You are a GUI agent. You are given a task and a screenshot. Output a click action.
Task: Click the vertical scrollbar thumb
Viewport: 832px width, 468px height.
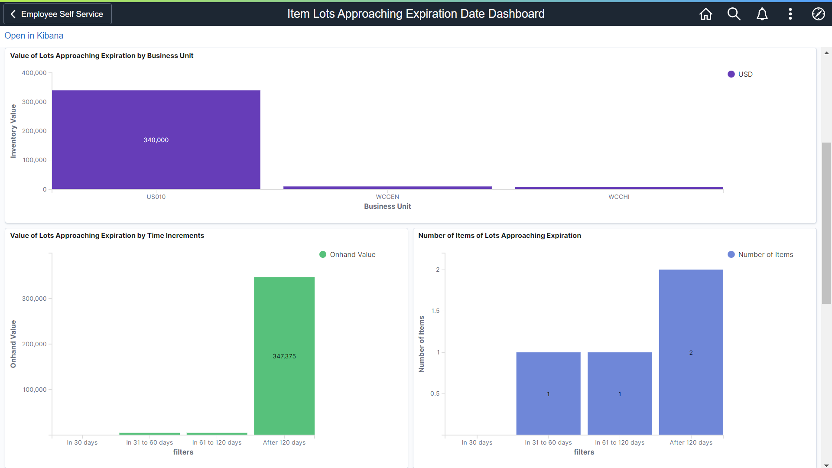pyautogui.click(x=826, y=223)
